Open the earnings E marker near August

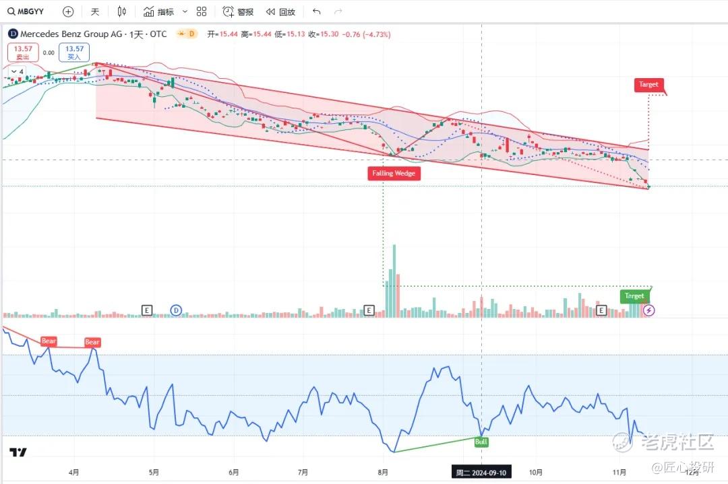tap(369, 310)
